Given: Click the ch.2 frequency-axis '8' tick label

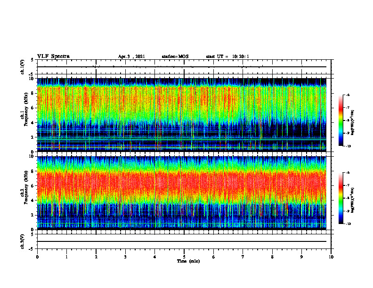Looking at the screenshot, I should pyautogui.click(x=33, y=171).
